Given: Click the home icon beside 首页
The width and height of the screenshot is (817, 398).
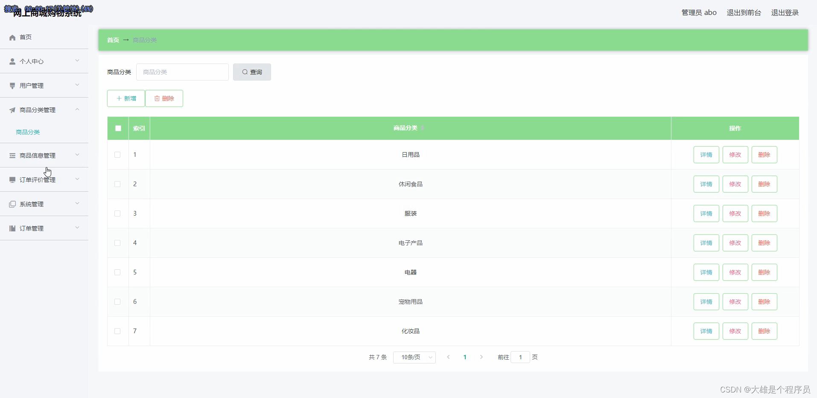Looking at the screenshot, I should [x=12, y=37].
